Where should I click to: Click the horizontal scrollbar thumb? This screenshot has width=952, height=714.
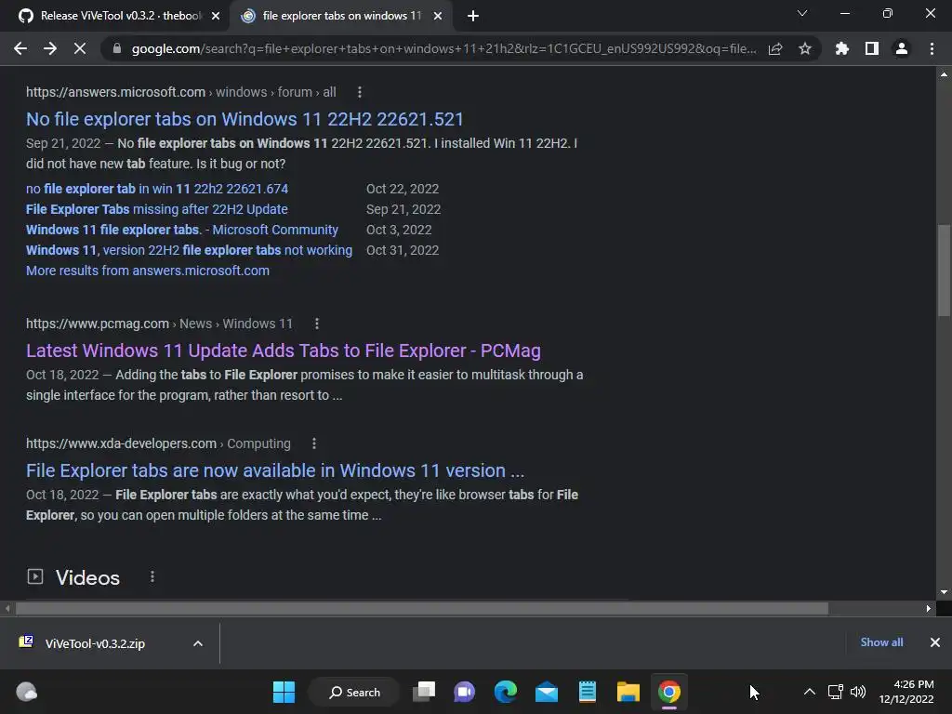click(x=422, y=608)
